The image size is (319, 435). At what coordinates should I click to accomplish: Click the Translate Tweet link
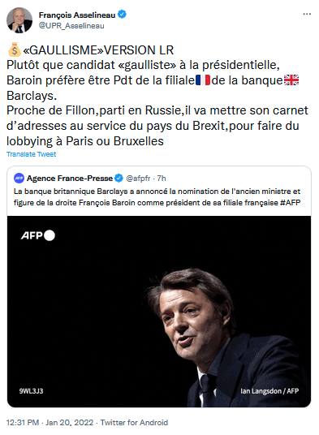pyautogui.click(x=32, y=154)
